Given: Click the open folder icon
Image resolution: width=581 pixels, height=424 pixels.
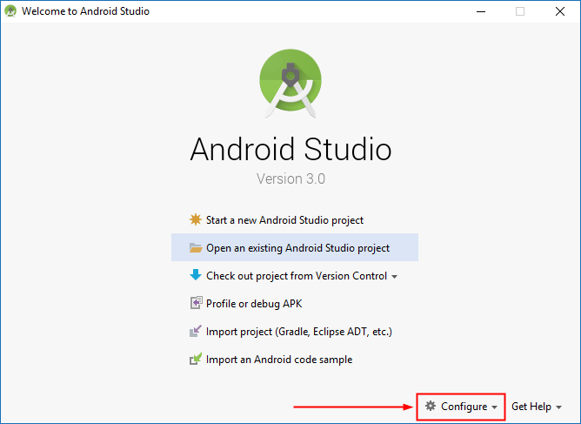Looking at the screenshot, I should pos(196,248).
